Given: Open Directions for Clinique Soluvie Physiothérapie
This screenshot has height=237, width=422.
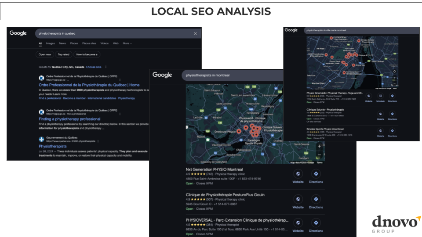Looking at the screenshot, I should [392, 114].
